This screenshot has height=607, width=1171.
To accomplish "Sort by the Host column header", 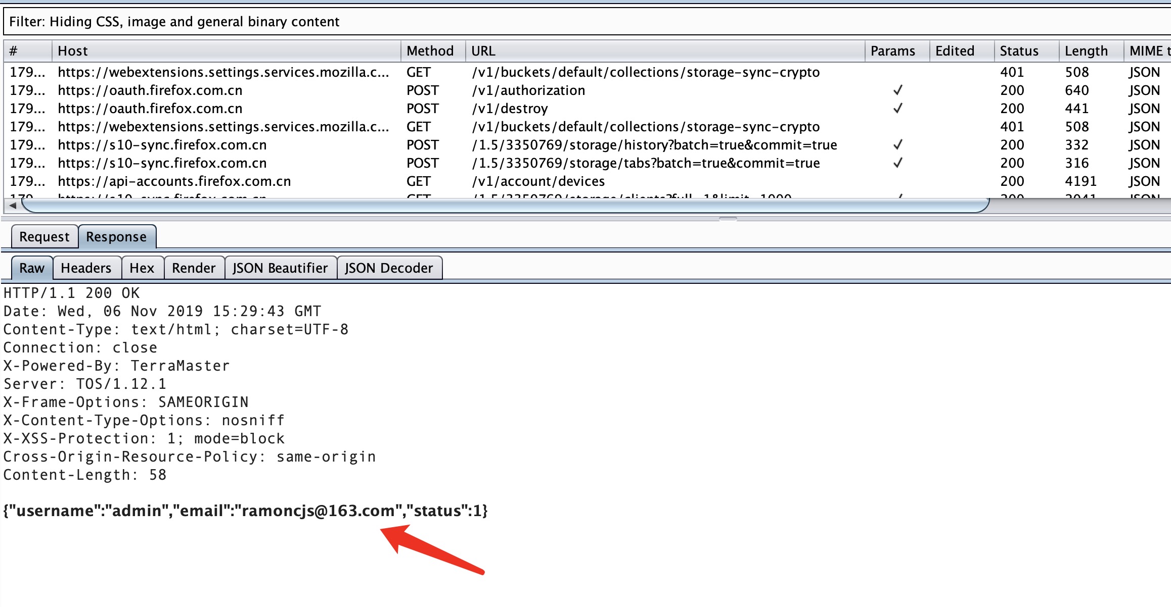I will click(x=226, y=51).
